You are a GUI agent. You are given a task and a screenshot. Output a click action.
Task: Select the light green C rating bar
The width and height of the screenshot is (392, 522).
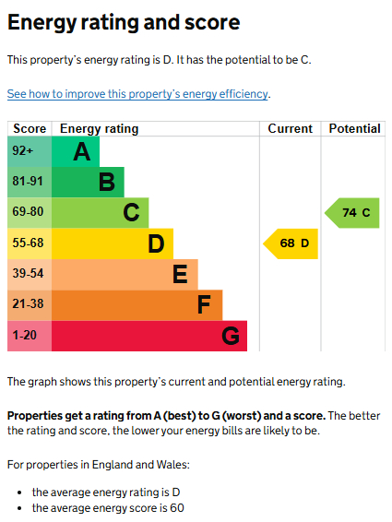tap(101, 213)
